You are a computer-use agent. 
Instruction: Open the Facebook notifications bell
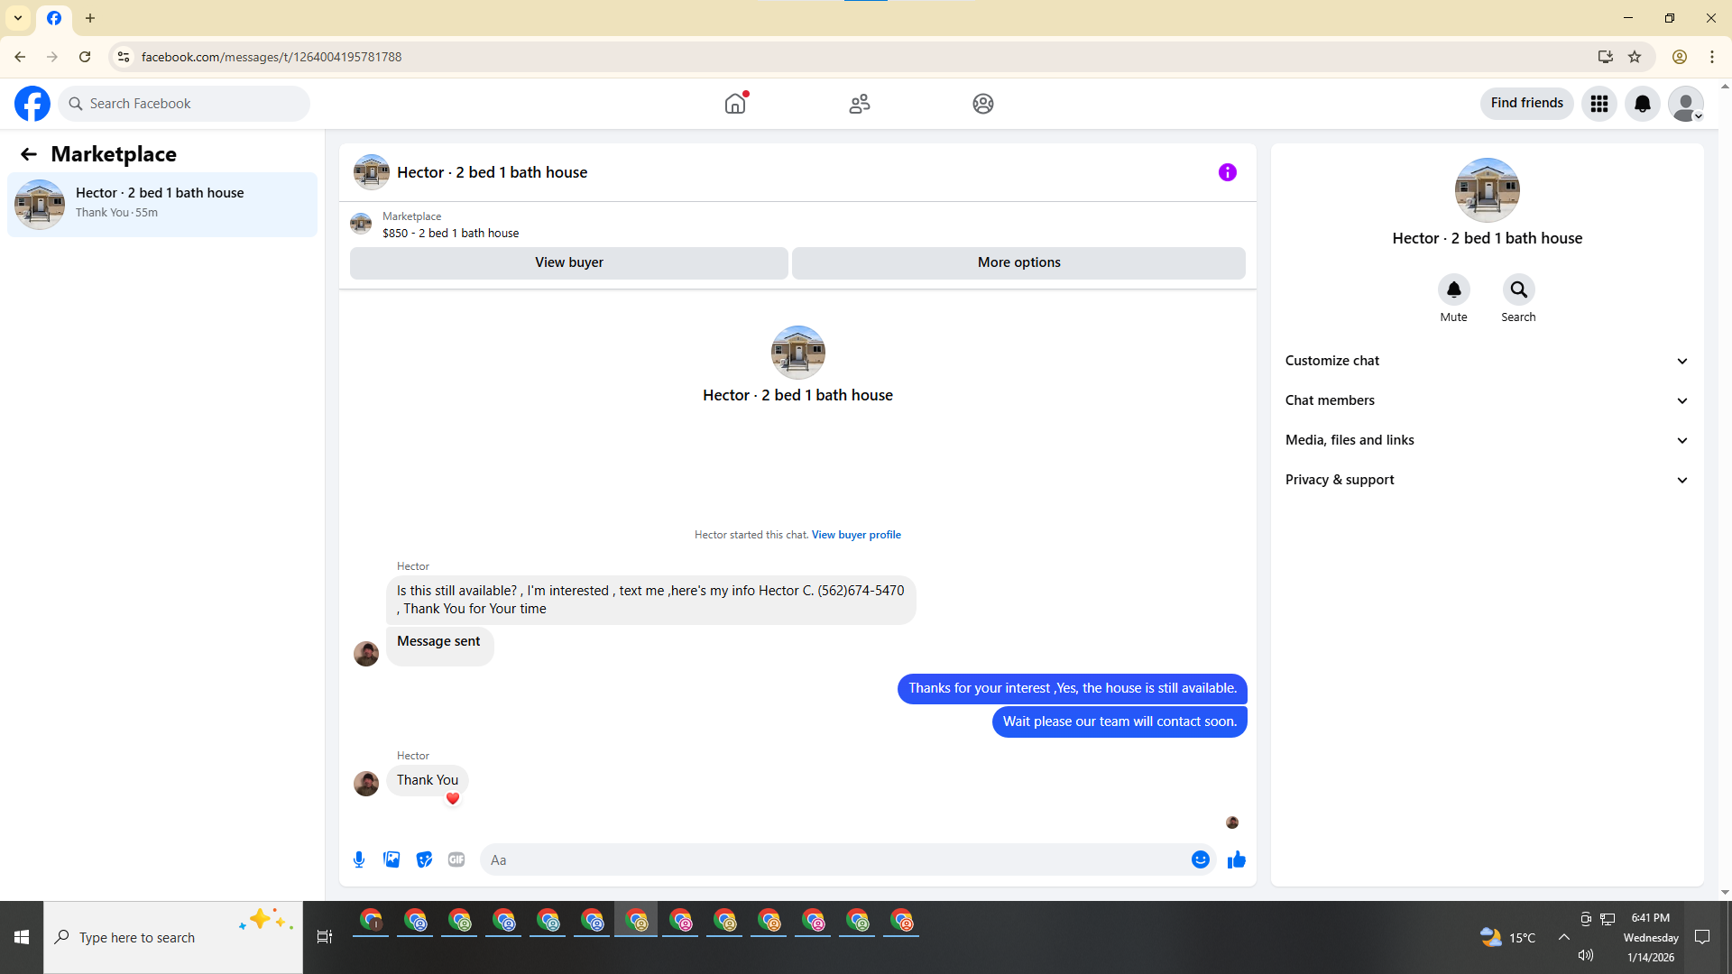(1642, 104)
